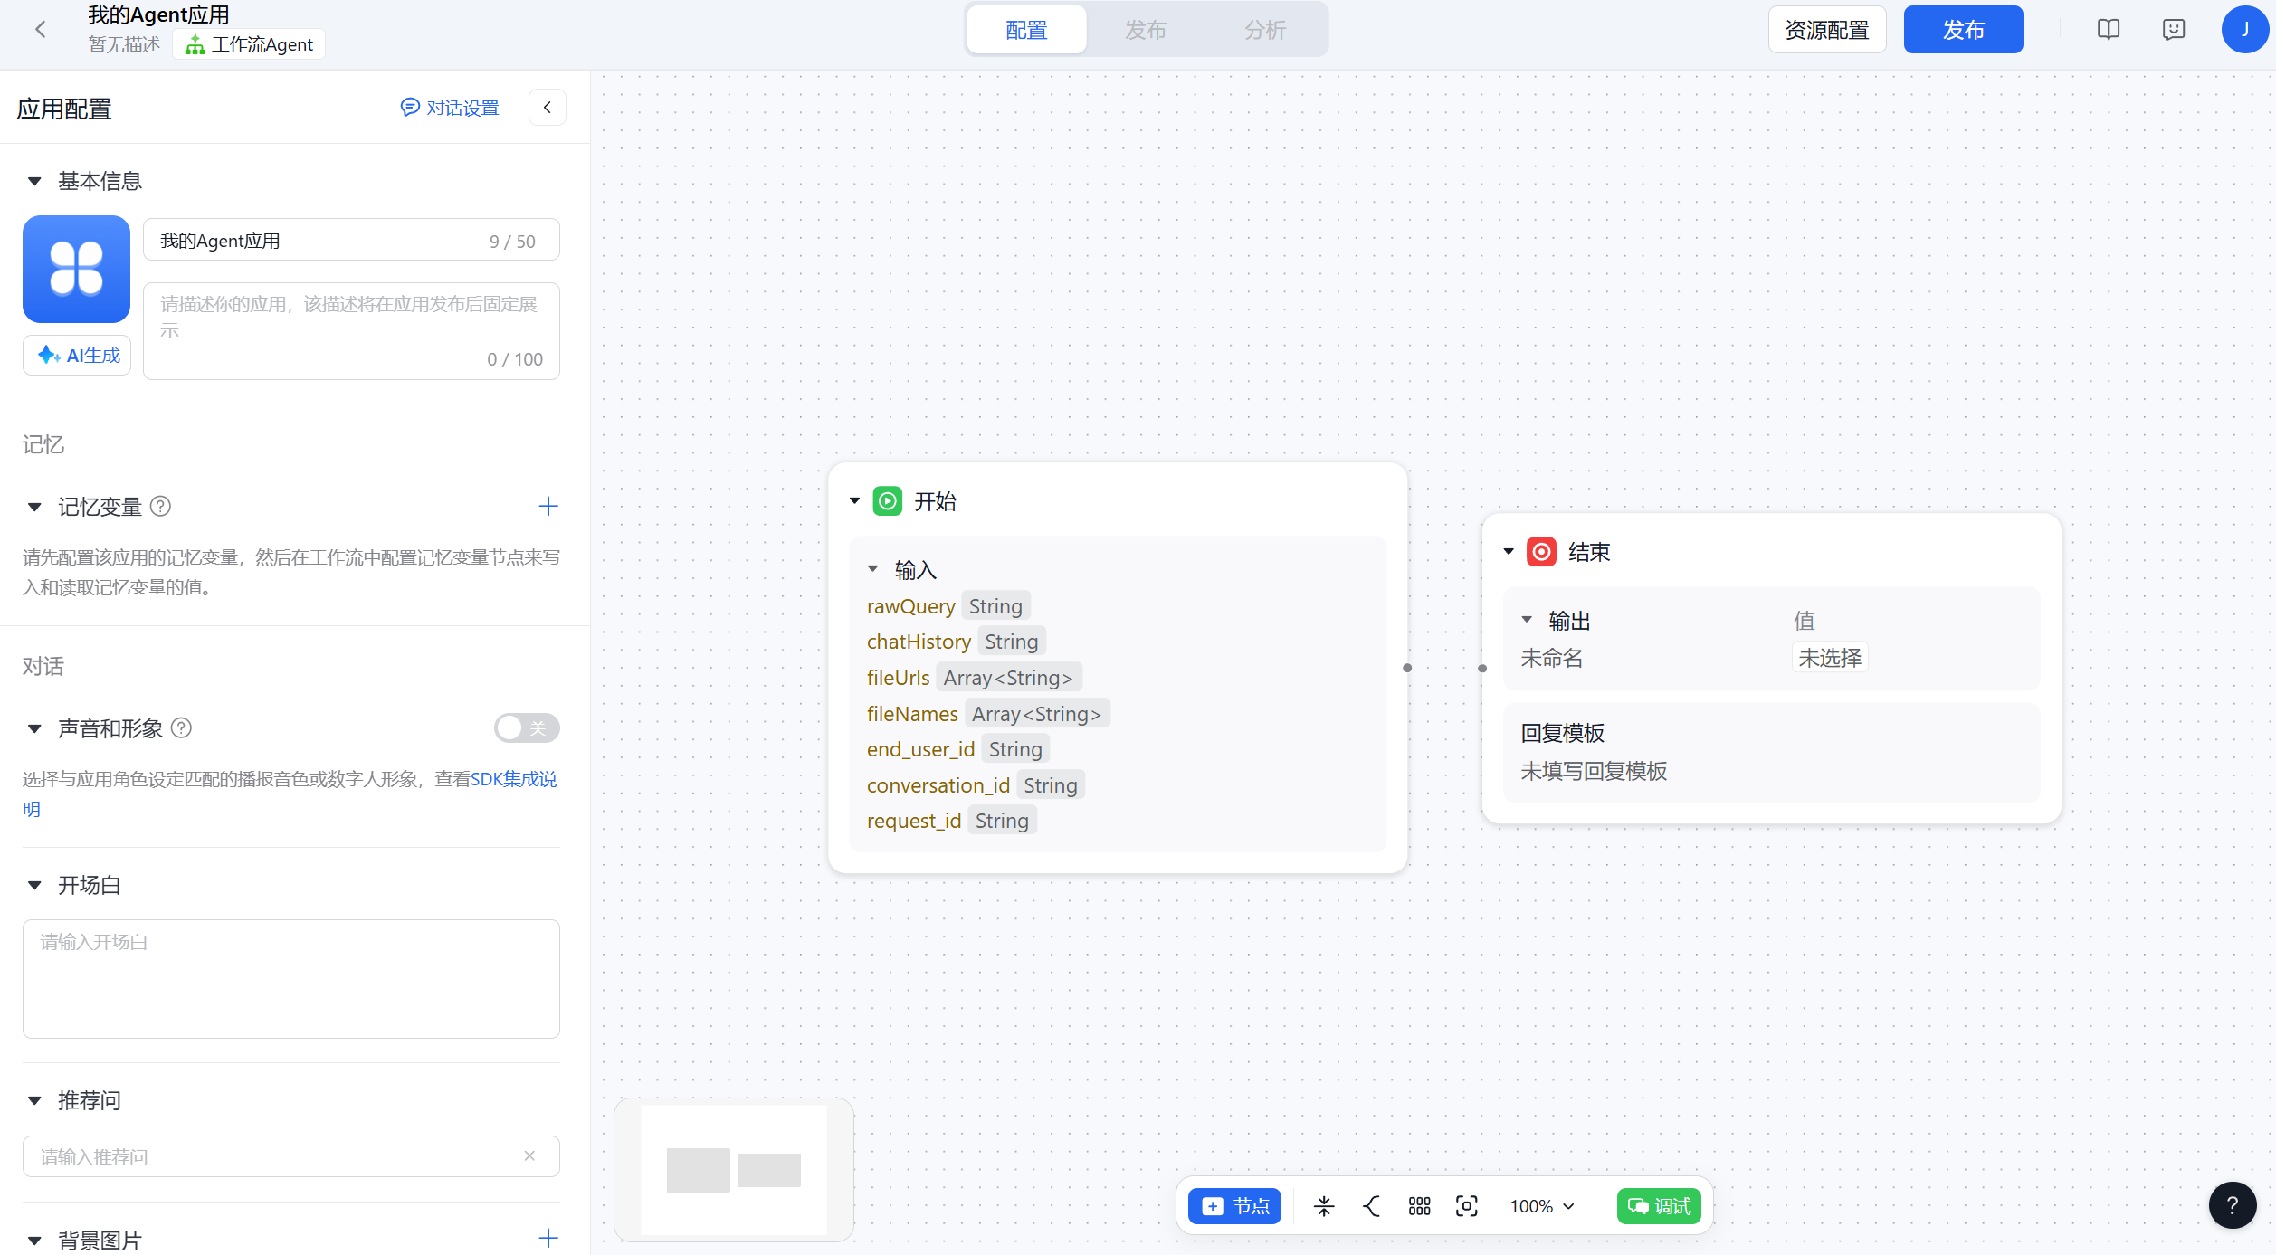Screen dimensions: 2276x1255
Task: Click the 请输入开场白 text area
Action: (290, 979)
